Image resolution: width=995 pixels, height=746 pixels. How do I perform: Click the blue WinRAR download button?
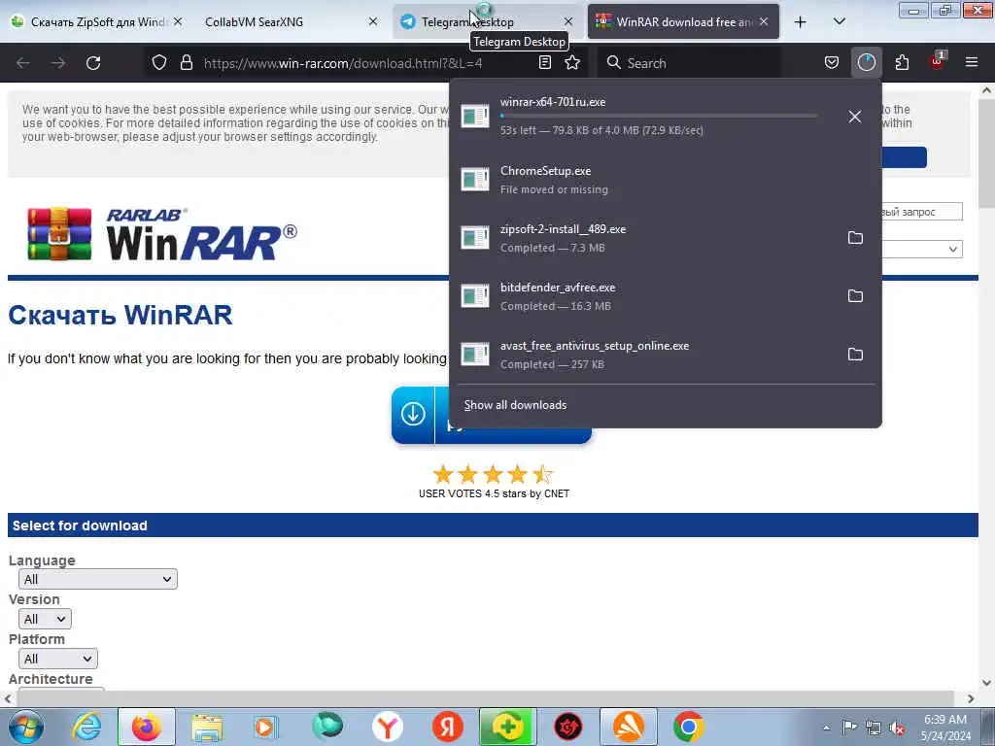(x=420, y=414)
